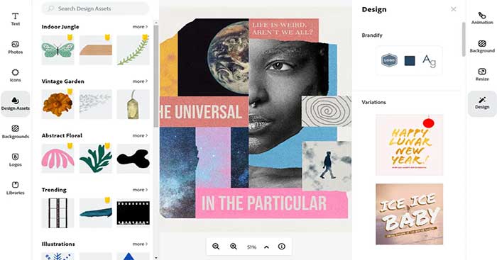Expand the zoom level chevron menu
Viewport: 497px width, 260px height.
coord(266,247)
